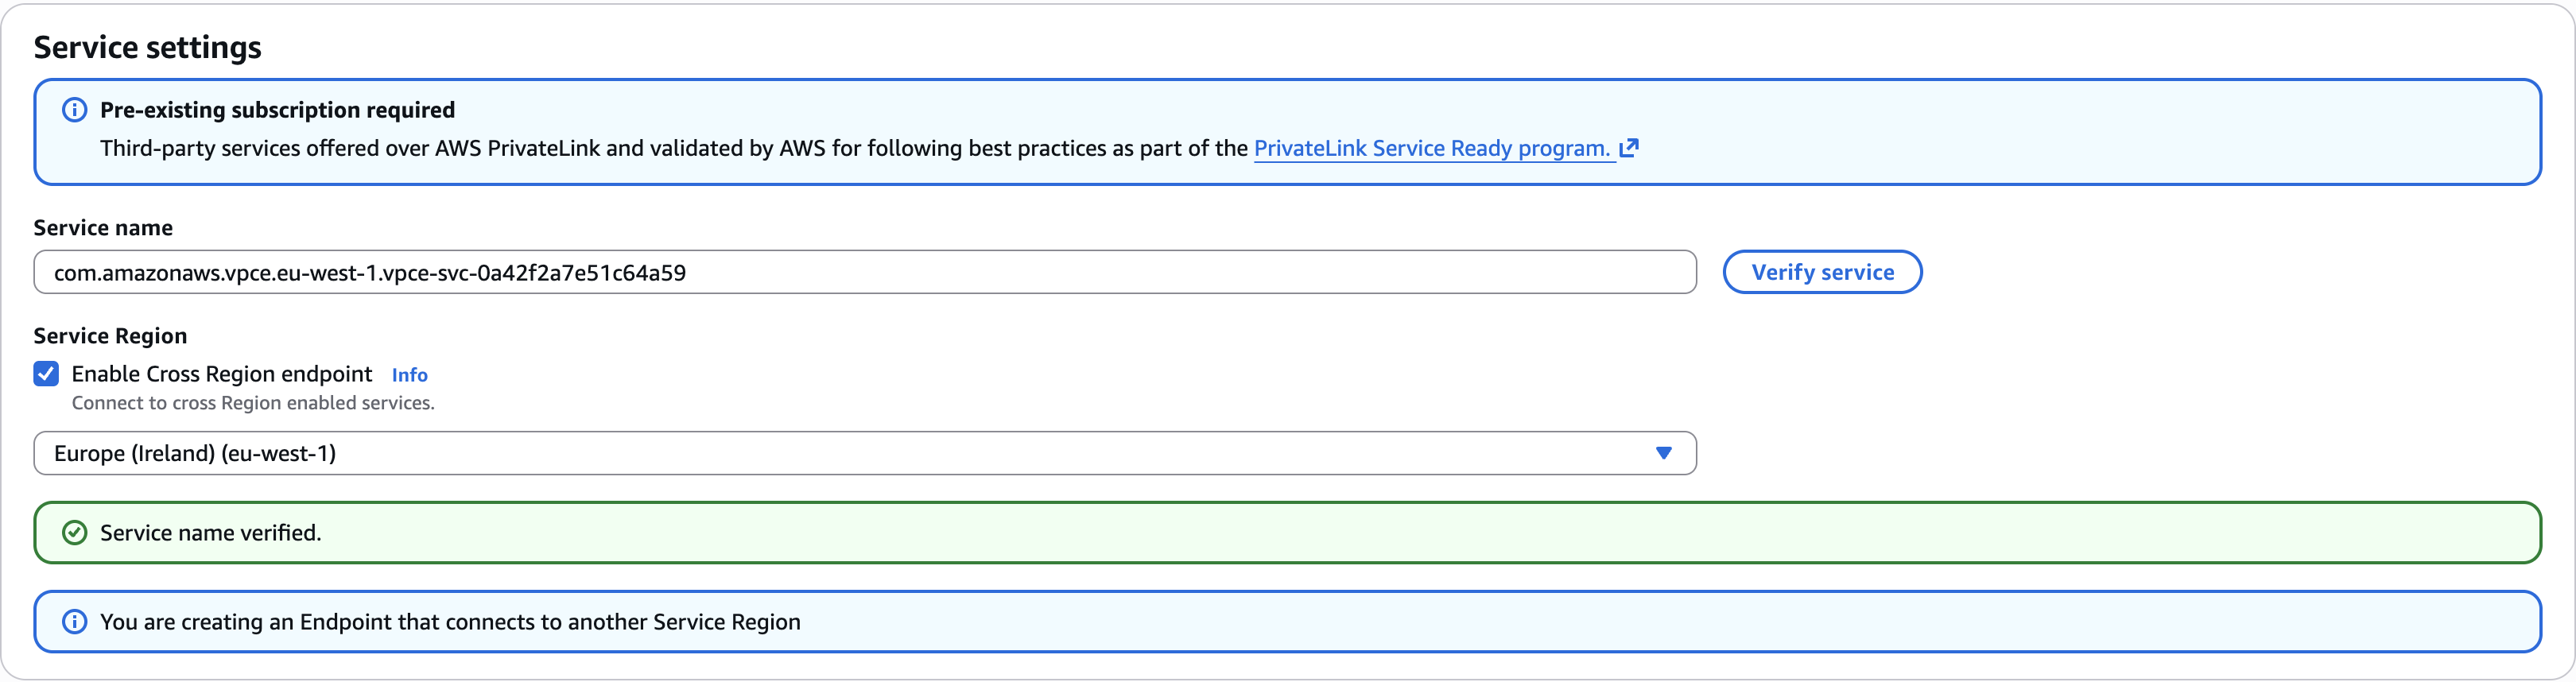The image size is (2576, 682).
Task: Open Info link beside Cross Region endpoint
Action: coord(409,375)
